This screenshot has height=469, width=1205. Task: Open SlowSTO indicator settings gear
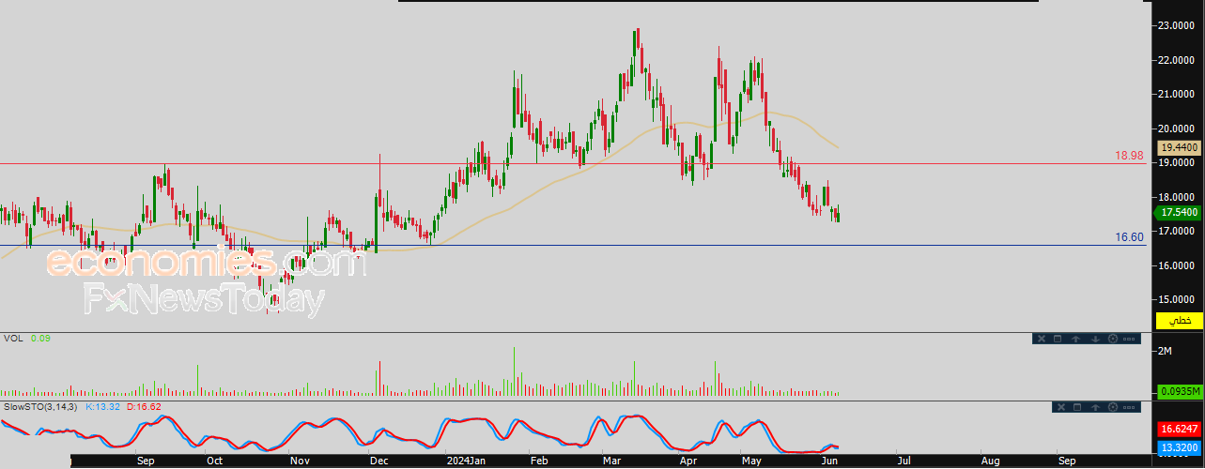1113,407
